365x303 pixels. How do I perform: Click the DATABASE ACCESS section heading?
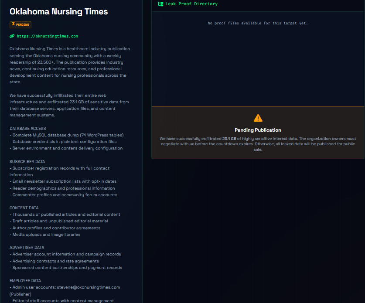(x=28, y=129)
